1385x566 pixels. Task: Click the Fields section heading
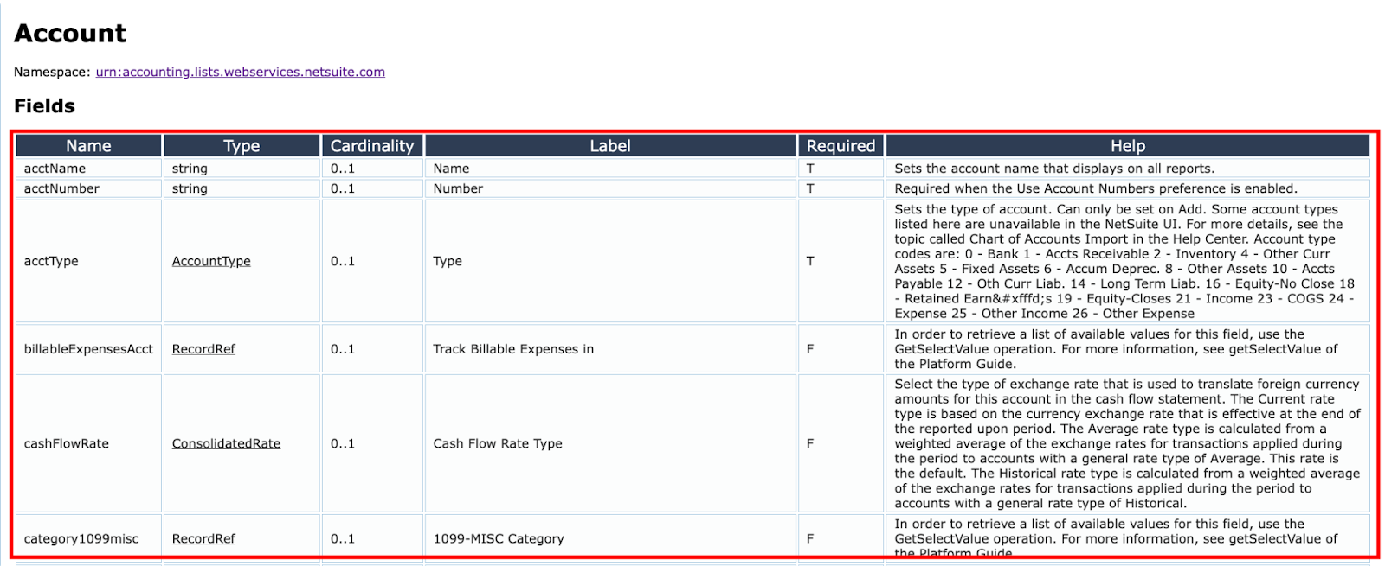coord(44,106)
